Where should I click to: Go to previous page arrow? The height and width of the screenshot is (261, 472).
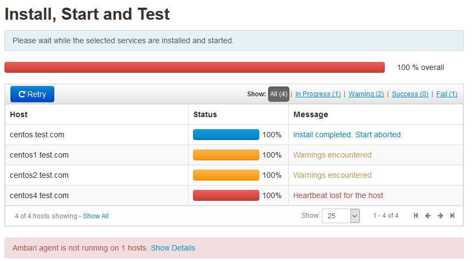(x=428, y=216)
